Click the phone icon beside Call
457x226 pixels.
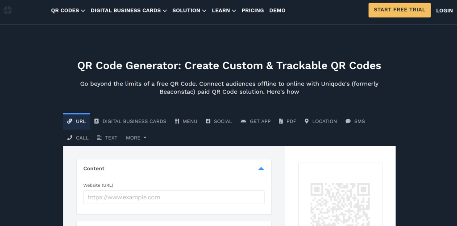click(x=70, y=138)
